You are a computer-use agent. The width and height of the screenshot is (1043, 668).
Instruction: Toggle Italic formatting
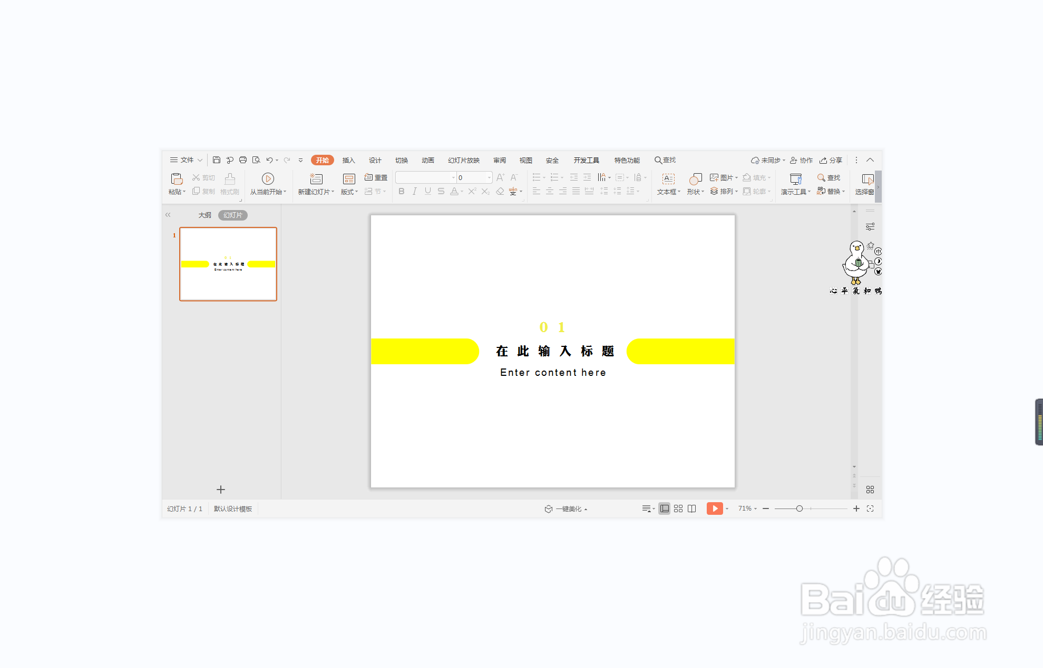click(x=415, y=192)
